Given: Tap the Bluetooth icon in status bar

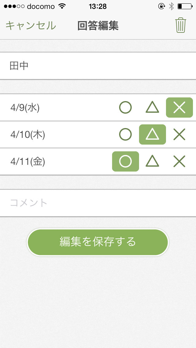Looking at the screenshot, I should pos(171,6).
